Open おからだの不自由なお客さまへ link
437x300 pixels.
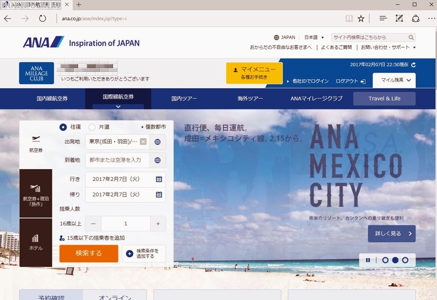click(281, 48)
